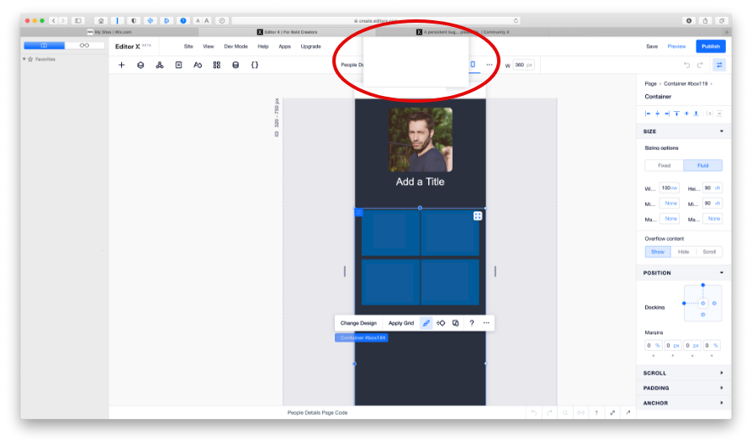Open the Masters panel icon
The height and width of the screenshot is (446, 752).
pos(160,65)
